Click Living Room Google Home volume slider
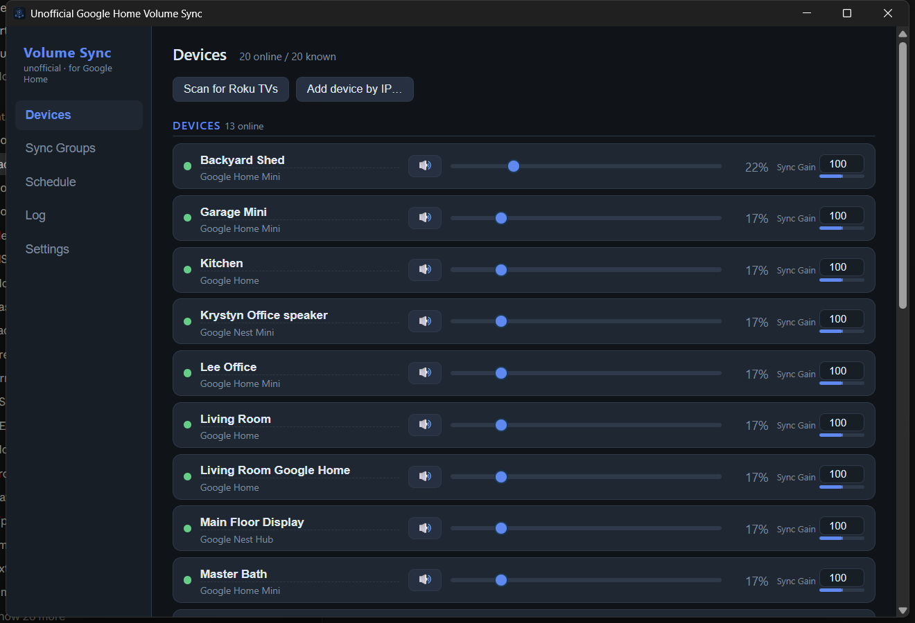 (x=586, y=477)
